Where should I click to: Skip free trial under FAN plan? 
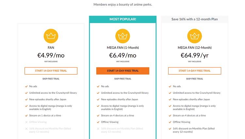click(x=51, y=79)
